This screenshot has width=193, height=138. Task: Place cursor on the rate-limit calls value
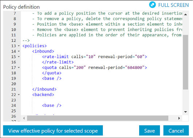[x=91, y=57]
